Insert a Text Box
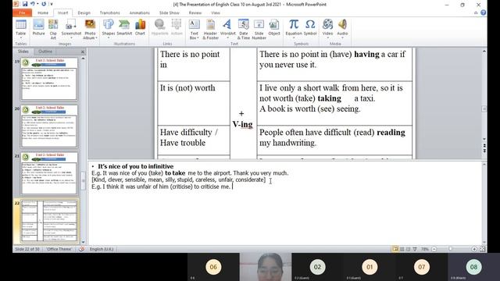Screen dimensions: 500x281 coord(194,30)
